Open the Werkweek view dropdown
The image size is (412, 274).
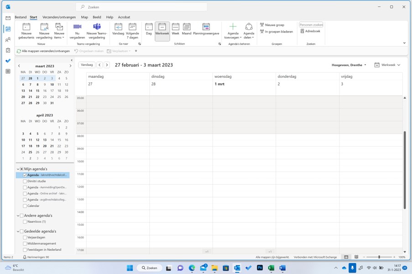[387, 65]
